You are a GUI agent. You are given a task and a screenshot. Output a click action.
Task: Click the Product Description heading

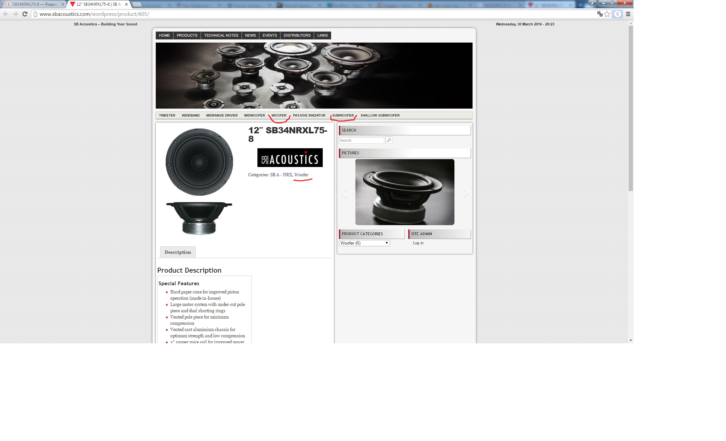point(189,270)
